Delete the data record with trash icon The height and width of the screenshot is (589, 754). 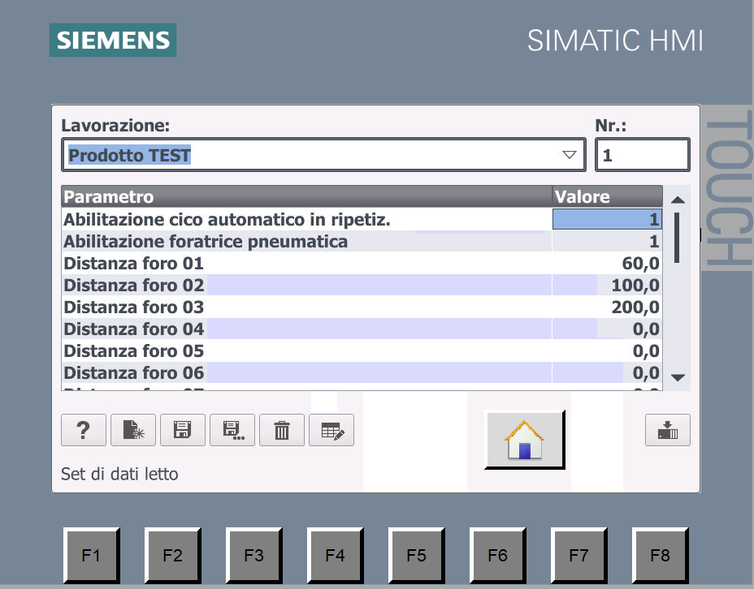pos(282,430)
